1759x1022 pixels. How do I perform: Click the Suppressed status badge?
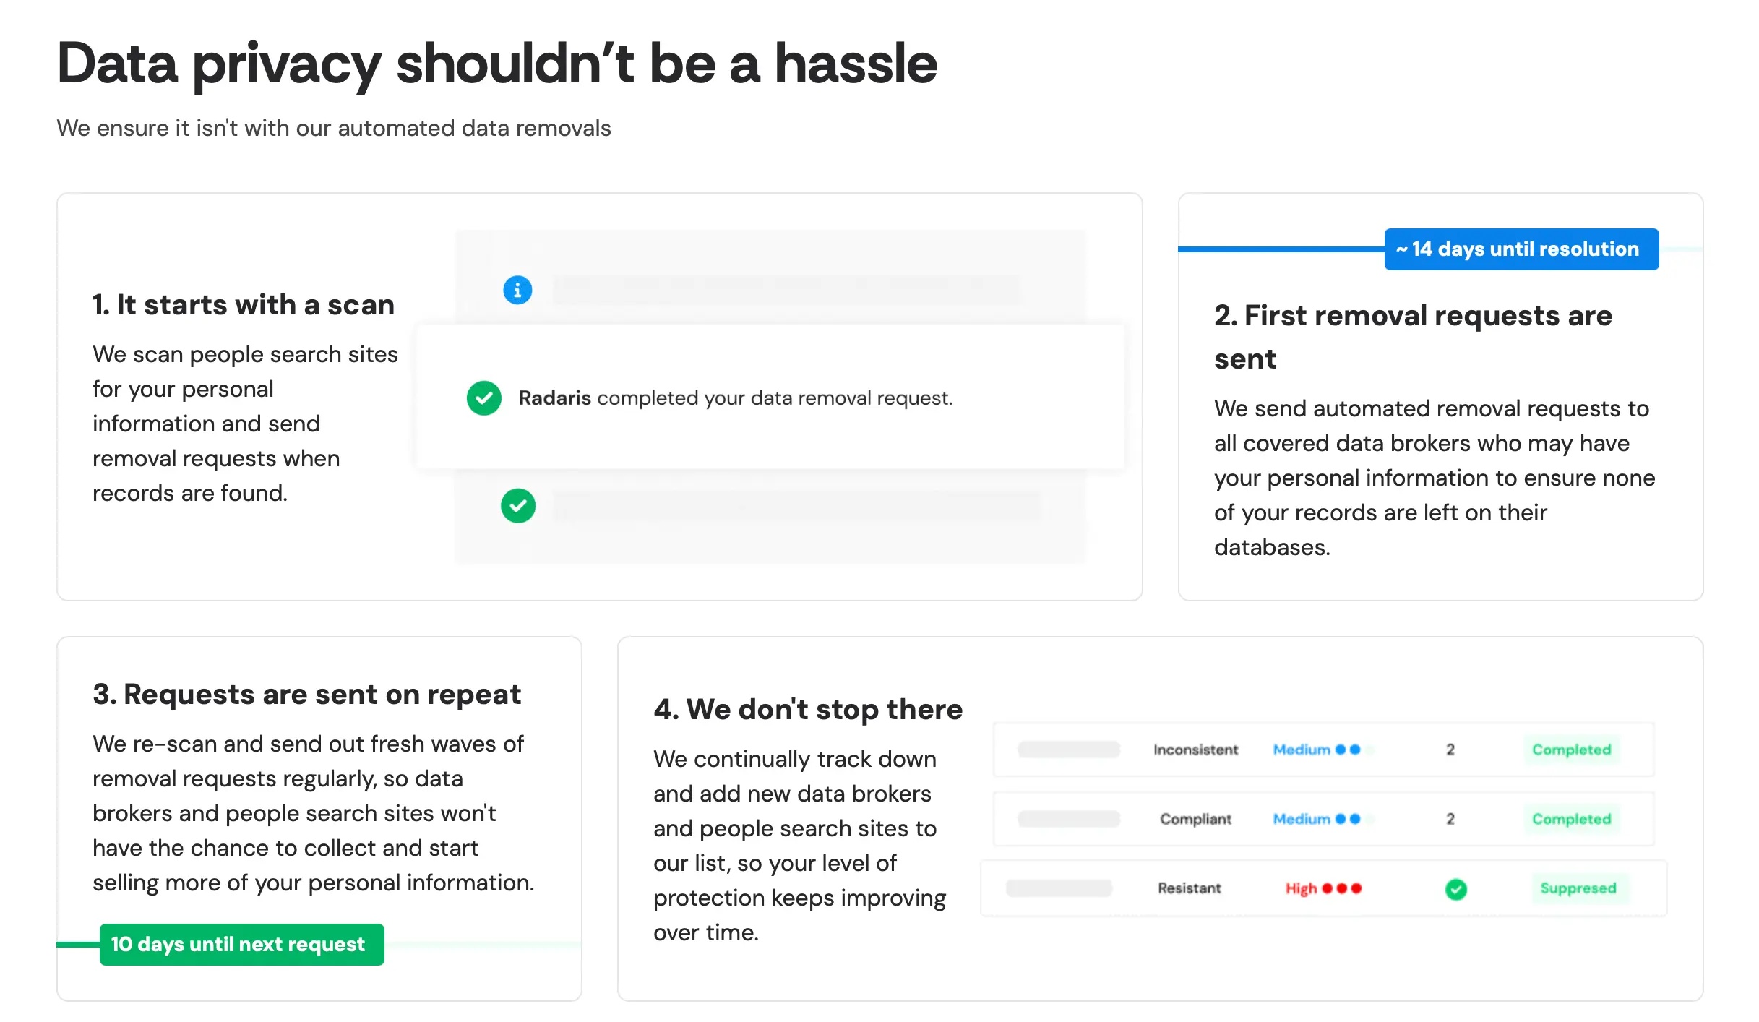tap(1578, 888)
